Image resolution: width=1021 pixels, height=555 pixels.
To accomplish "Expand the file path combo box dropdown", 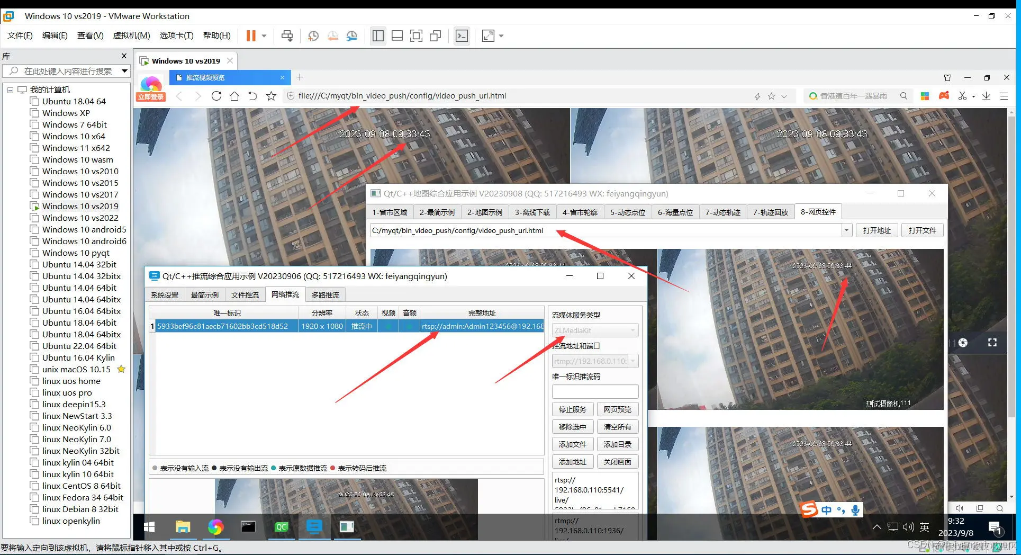I will tap(846, 230).
